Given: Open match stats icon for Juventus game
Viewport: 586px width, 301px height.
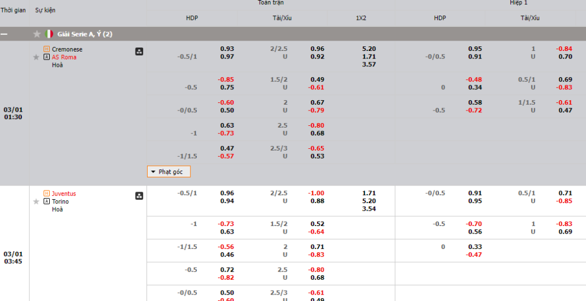Looking at the screenshot, I should pyautogui.click(x=139, y=196).
